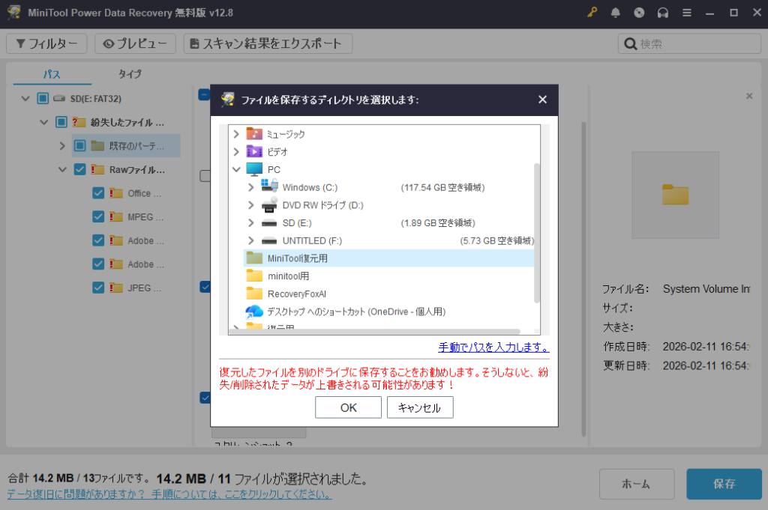Uncheck the JPEG folder checkbox
Screen dimensions: 768x510
coord(98,288)
